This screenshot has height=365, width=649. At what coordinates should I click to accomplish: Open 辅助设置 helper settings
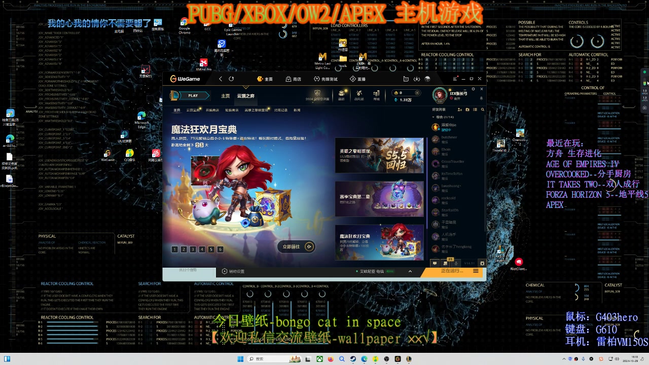coord(233,271)
